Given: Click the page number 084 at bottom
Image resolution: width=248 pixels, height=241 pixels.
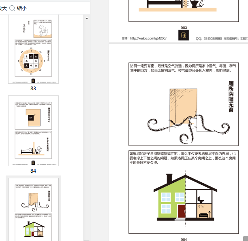Looking at the screenshot, I should (184, 239).
